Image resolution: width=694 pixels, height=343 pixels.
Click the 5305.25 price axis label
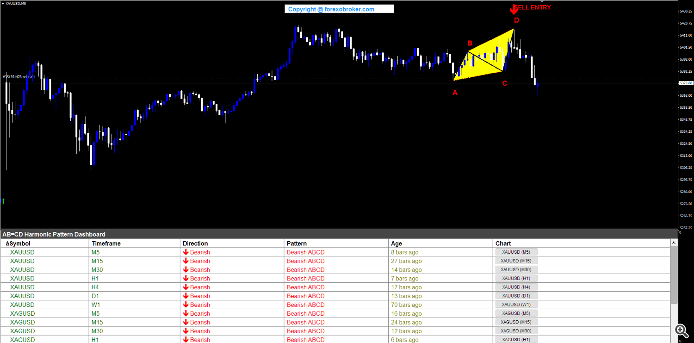686,168
